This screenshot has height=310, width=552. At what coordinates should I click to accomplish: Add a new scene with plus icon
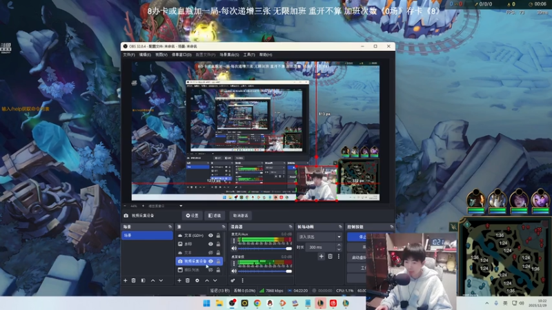pyautogui.click(x=126, y=280)
